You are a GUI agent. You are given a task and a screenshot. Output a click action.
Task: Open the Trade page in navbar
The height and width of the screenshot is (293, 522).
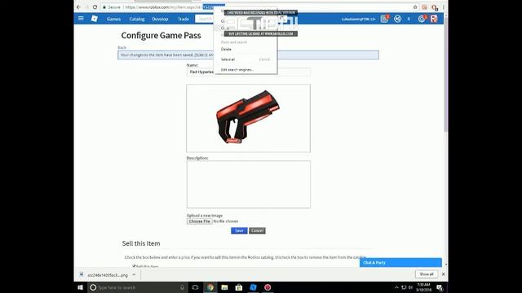(x=183, y=19)
